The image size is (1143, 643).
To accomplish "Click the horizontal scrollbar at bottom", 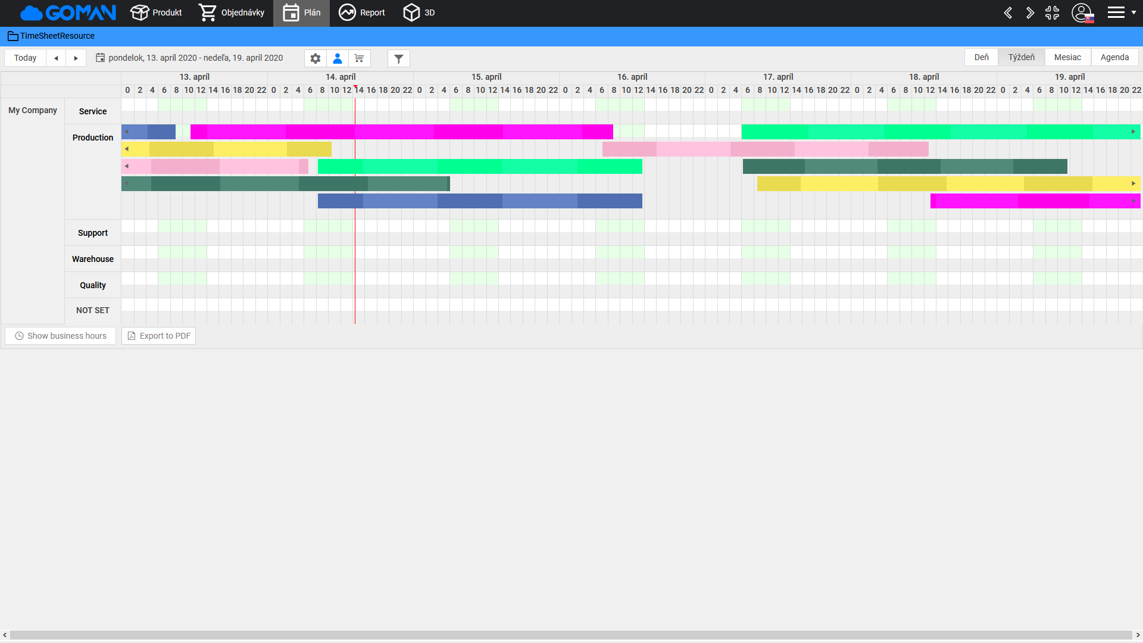I will 571,635.
